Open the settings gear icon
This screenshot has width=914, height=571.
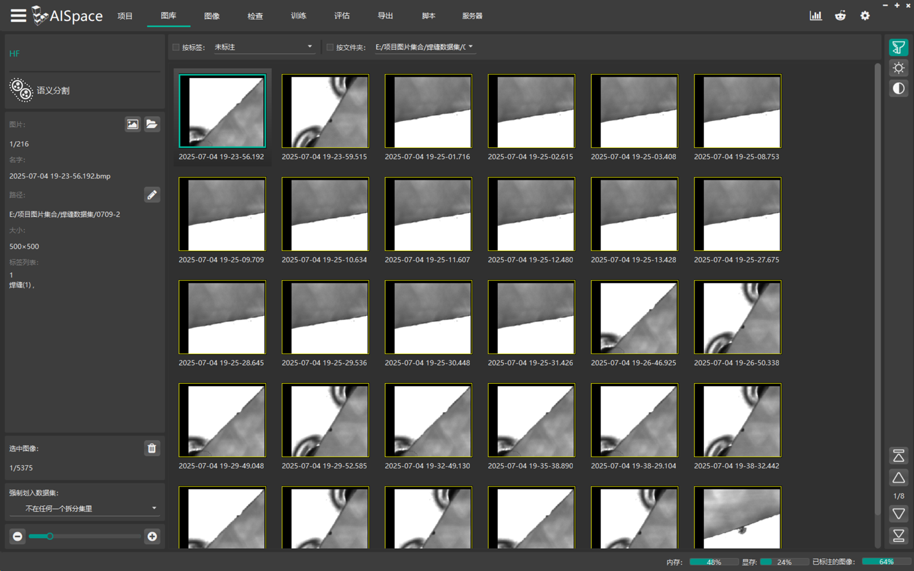[x=865, y=16]
